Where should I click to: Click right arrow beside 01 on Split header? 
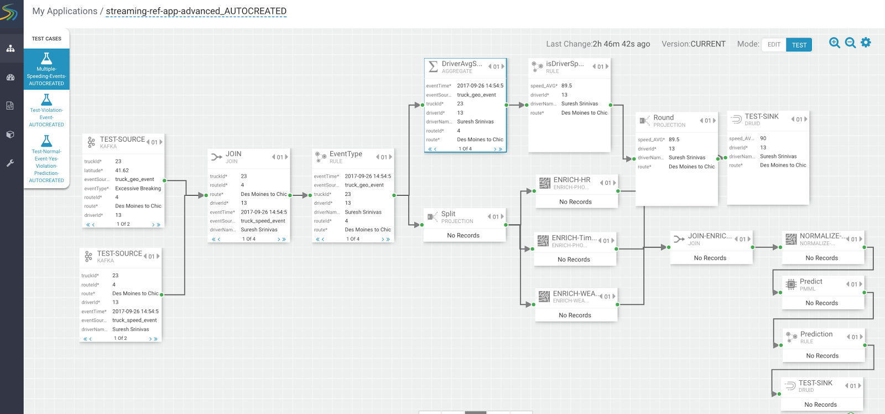click(502, 216)
